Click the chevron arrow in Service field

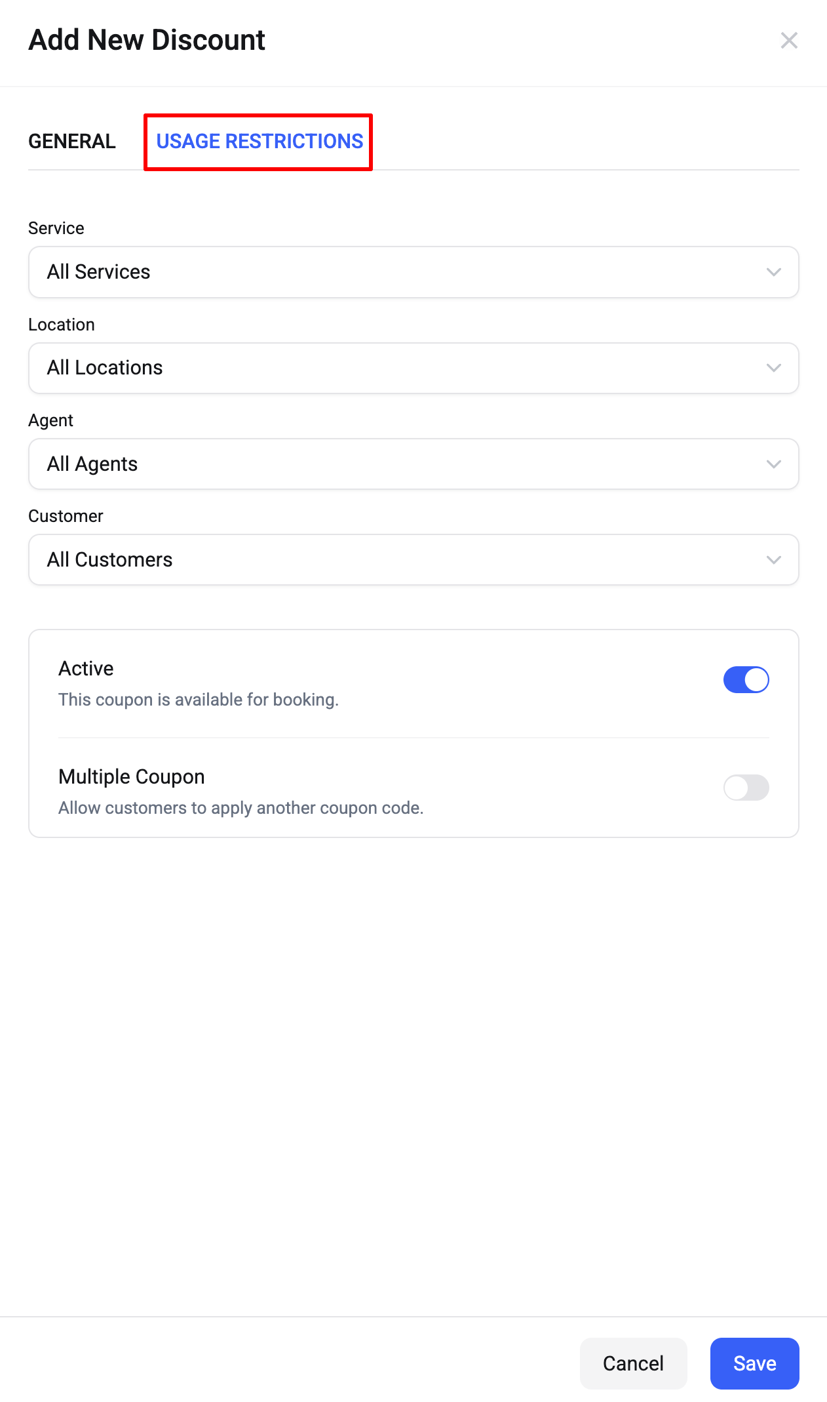(x=773, y=272)
